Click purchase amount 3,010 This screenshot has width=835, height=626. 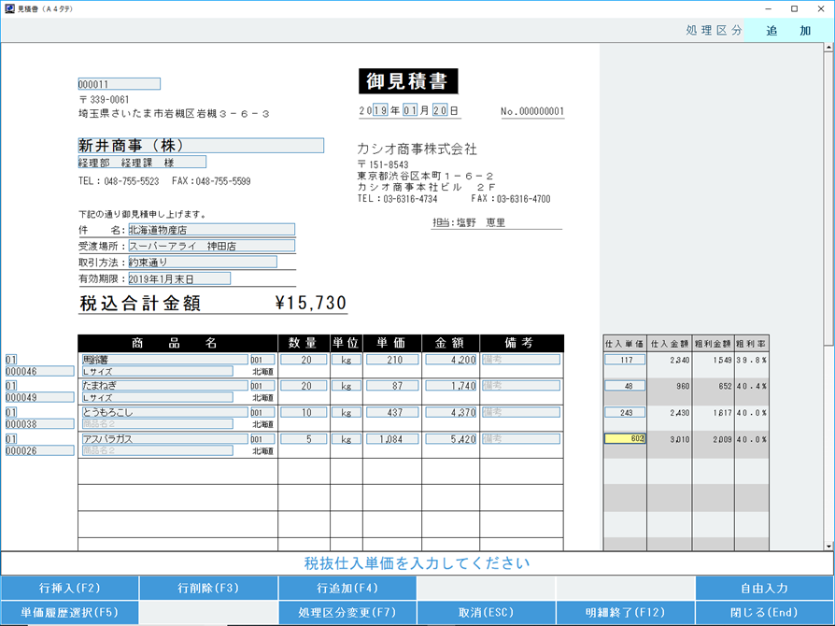click(x=680, y=439)
